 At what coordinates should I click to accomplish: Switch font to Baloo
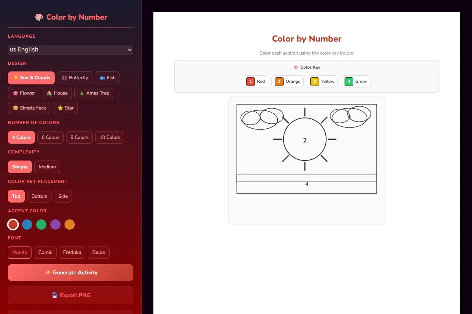[x=99, y=252]
